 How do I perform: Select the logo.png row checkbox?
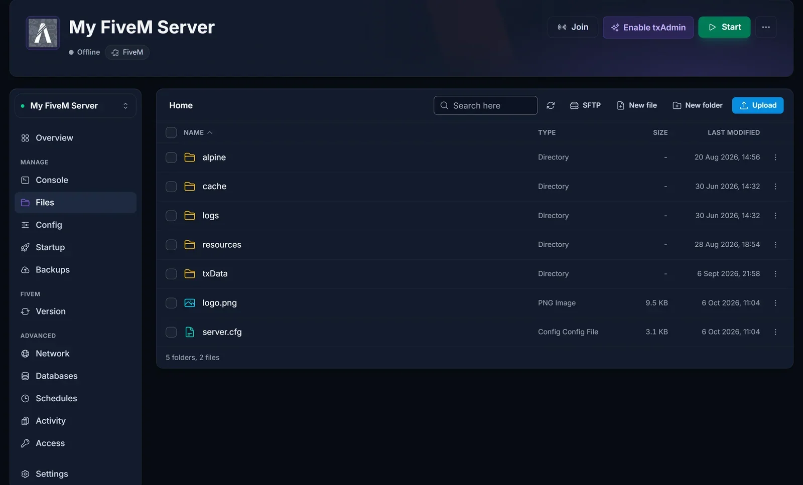(x=171, y=303)
